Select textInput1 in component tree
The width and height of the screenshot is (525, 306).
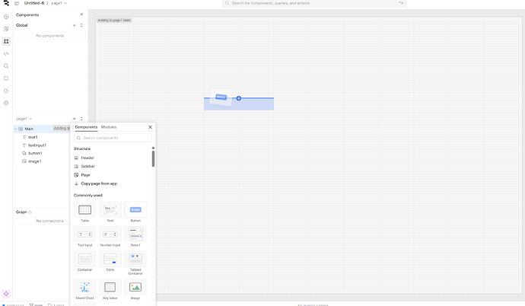[37, 145]
